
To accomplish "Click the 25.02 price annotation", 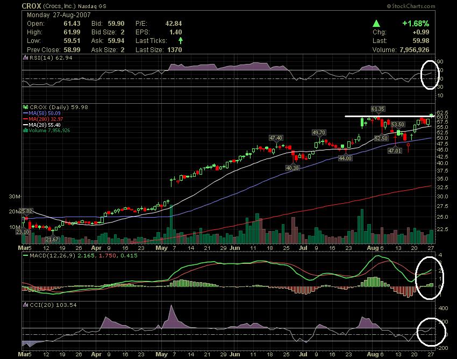I will pos(26,211).
